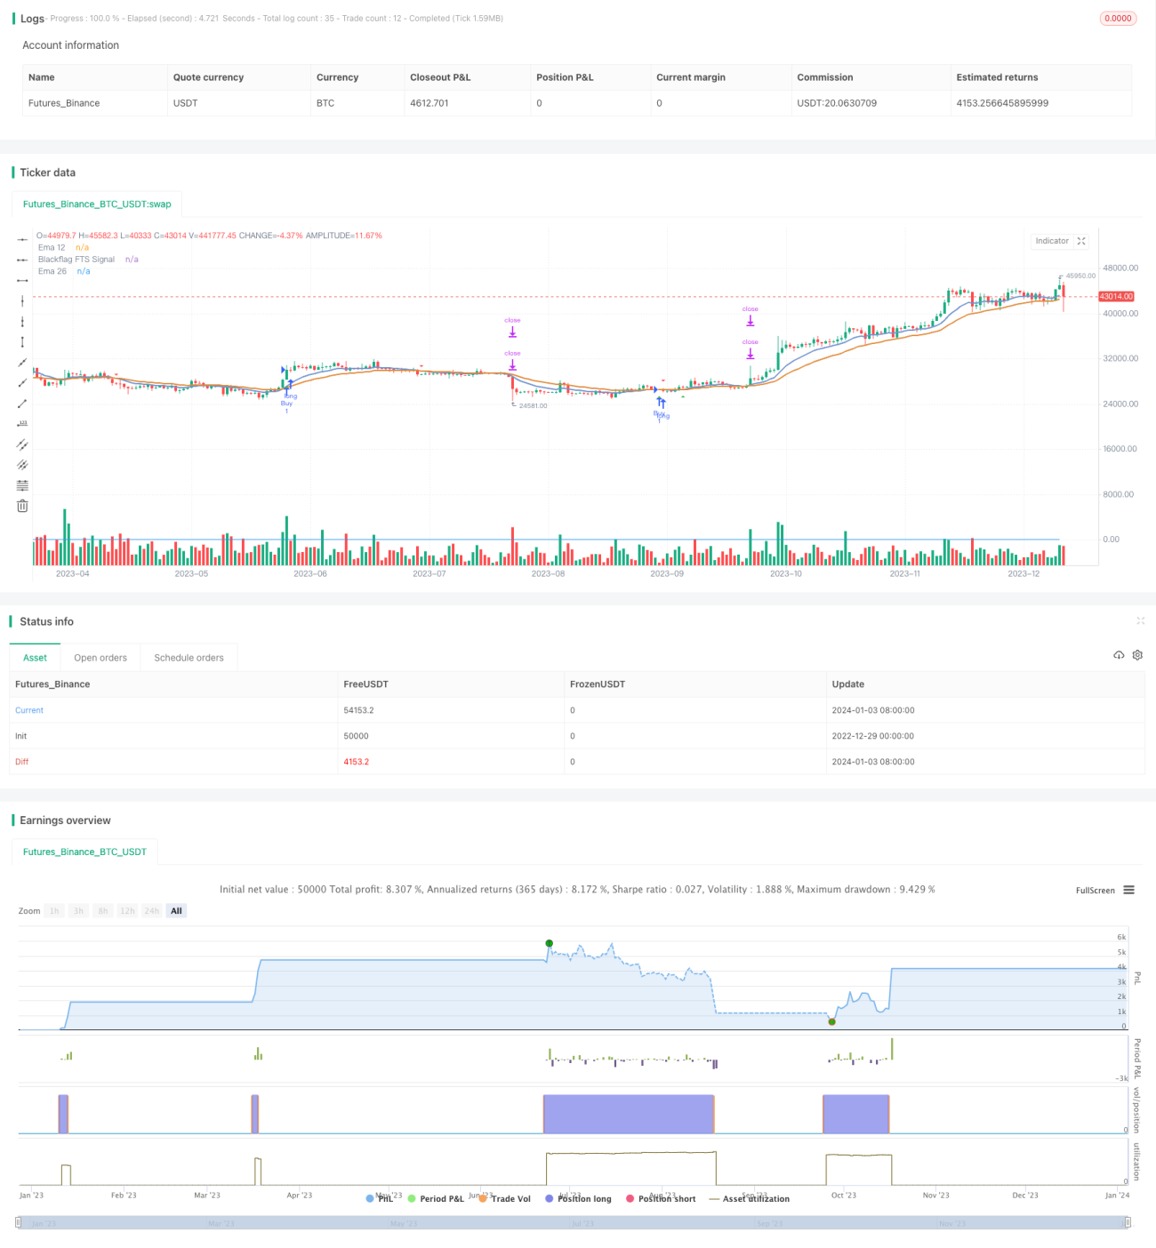Toggle the Period P&L legend item
Image resolution: width=1156 pixels, height=1248 pixels.
coord(436,1198)
